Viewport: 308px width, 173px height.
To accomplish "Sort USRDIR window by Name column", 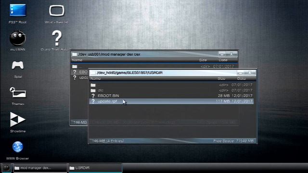I will point(96,78).
